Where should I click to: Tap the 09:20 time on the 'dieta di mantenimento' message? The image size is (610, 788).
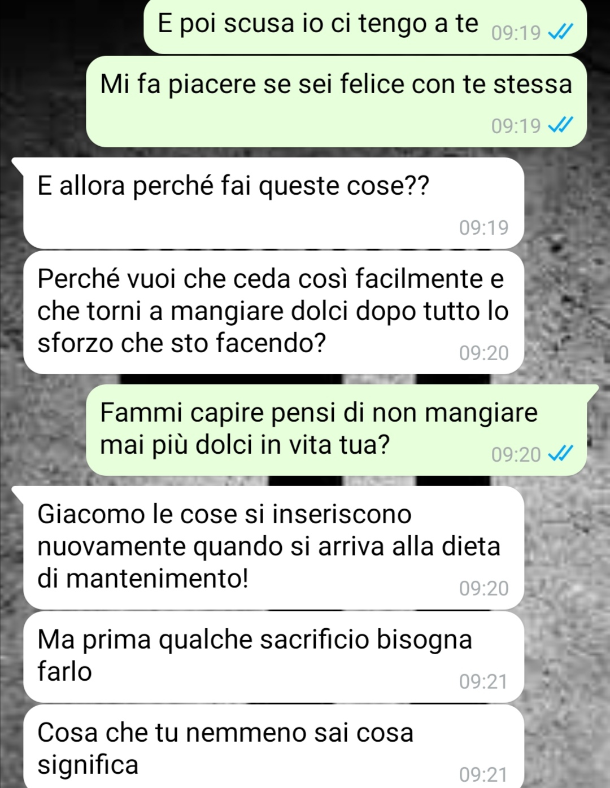tap(483, 588)
